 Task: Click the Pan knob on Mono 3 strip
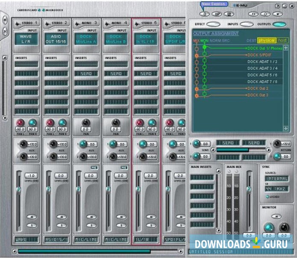point(86,123)
